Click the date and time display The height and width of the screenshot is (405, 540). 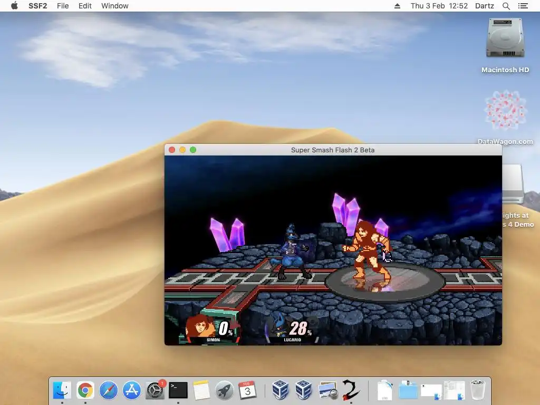pyautogui.click(x=439, y=6)
